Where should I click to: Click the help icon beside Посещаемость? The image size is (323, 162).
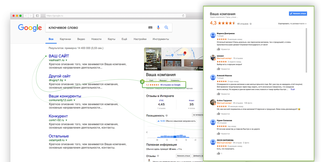pos(167,115)
